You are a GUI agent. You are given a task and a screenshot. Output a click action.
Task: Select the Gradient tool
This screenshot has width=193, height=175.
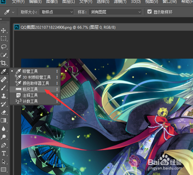tap(3, 120)
